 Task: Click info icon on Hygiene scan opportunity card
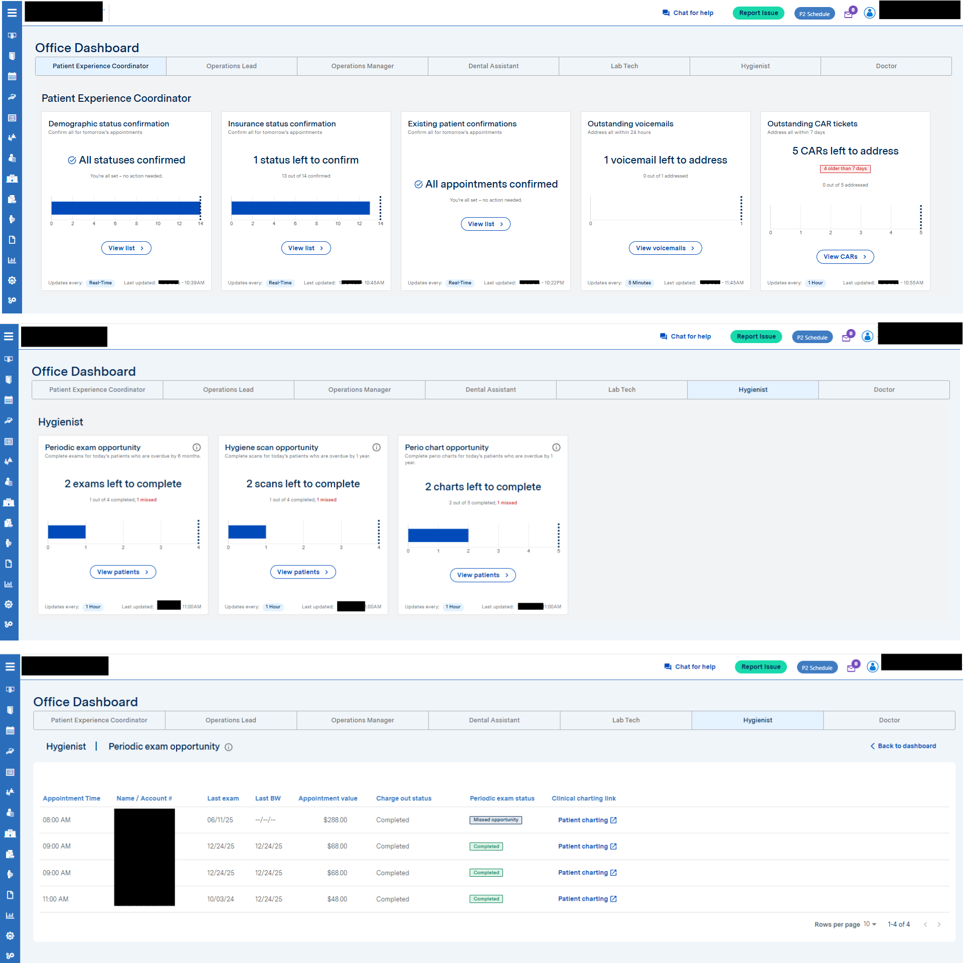[x=376, y=447]
